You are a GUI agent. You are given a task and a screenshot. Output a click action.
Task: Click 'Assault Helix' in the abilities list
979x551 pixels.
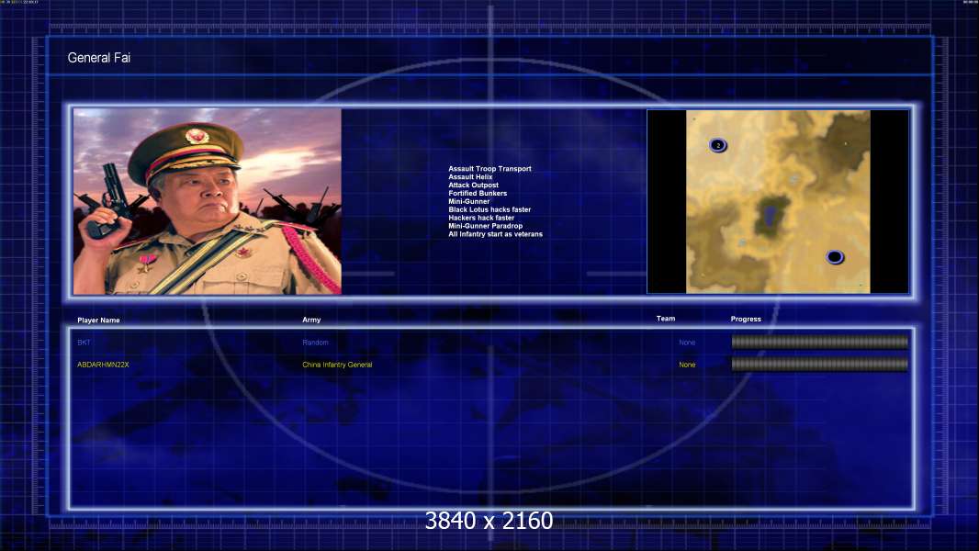coord(470,176)
